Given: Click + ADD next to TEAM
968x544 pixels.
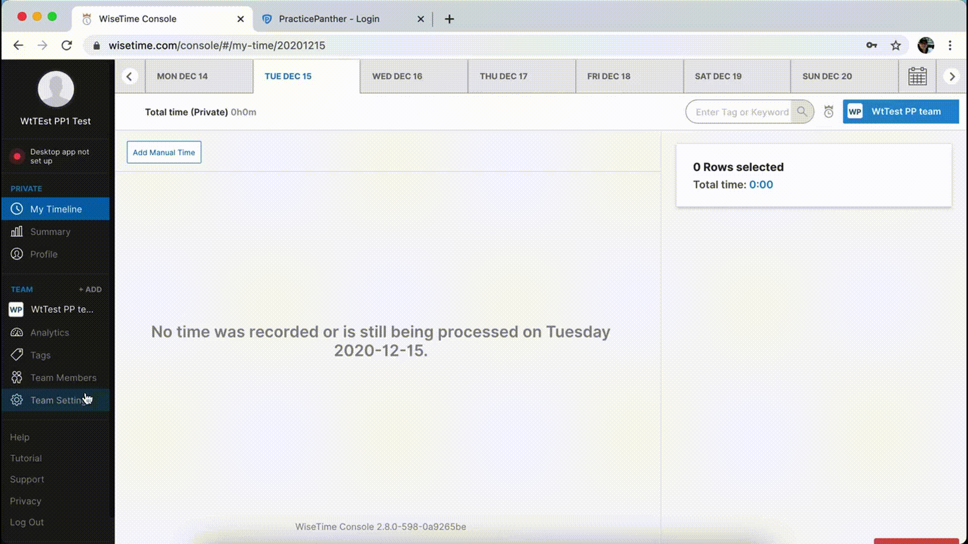Looking at the screenshot, I should pyautogui.click(x=90, y=290).
